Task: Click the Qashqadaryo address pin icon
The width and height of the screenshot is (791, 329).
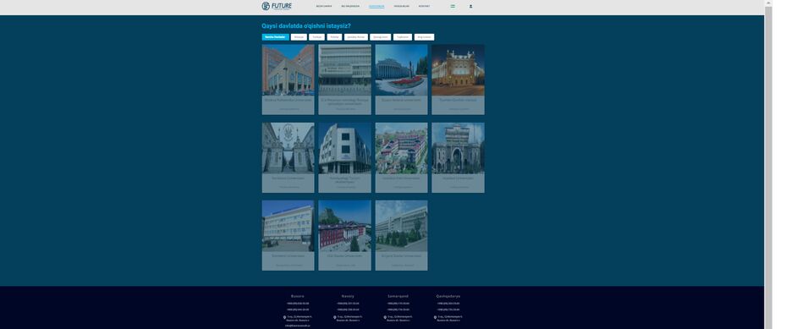Action: 435,318
